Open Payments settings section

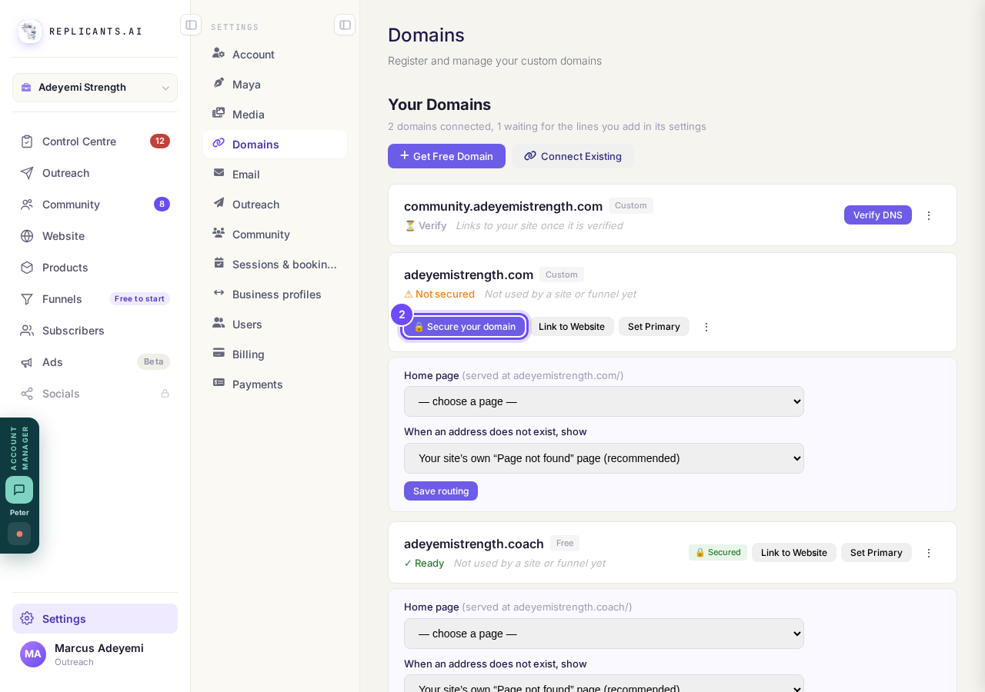pyautogui.click(x=275, y=384)
